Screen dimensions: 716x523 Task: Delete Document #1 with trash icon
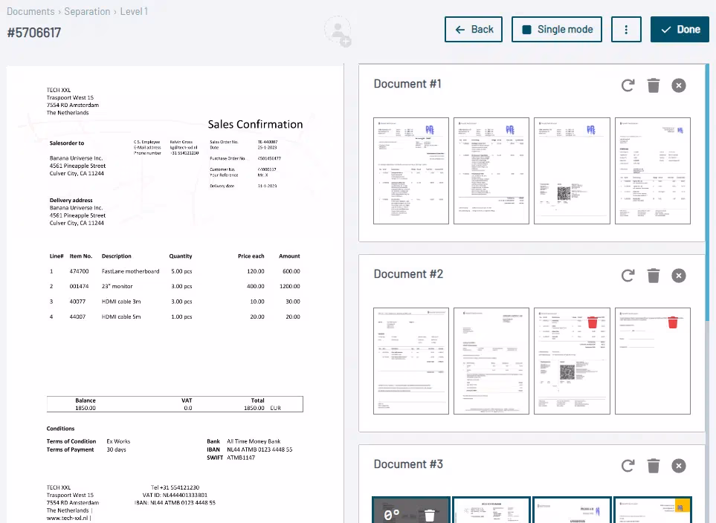[x=654, y=85]
